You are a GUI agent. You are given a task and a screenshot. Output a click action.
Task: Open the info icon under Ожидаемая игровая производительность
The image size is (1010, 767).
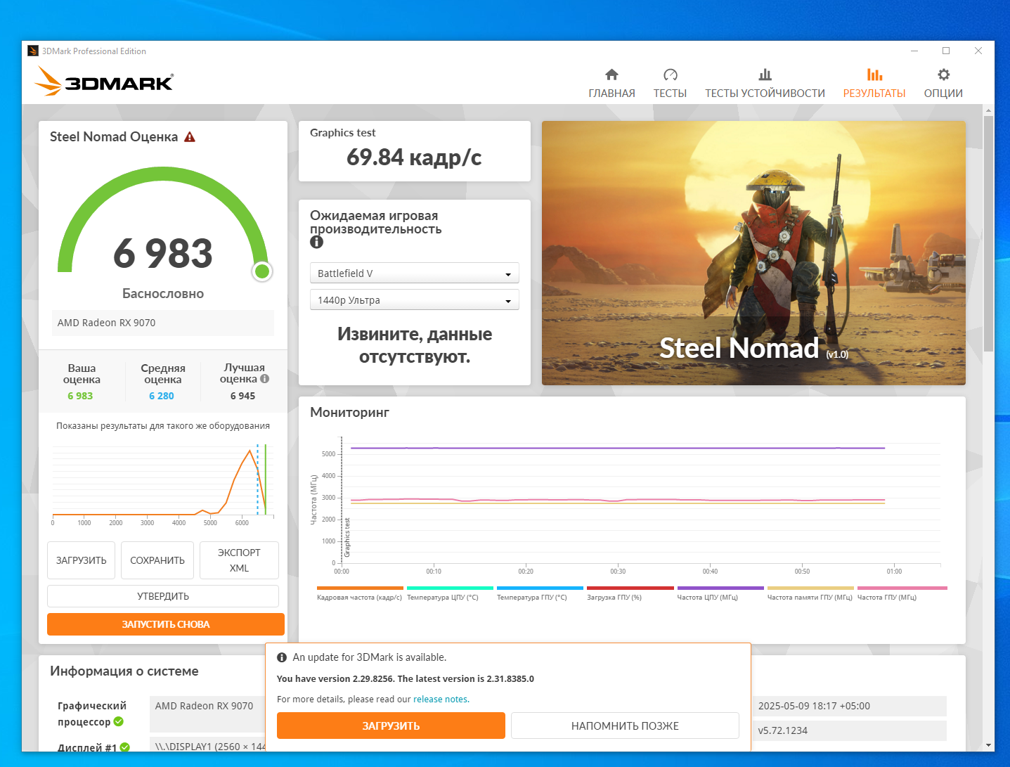[317, 242]
